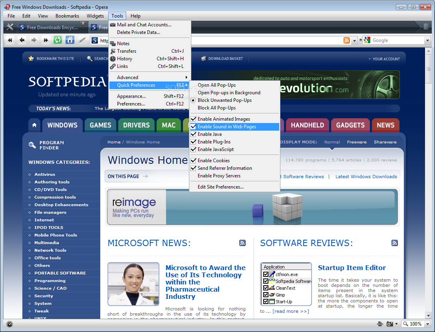Select Freeware display mode
The height and width of the screenshot is (332, 435).
tap(357, 142)
